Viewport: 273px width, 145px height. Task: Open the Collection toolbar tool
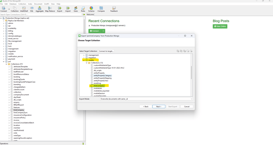click(15, 9)
